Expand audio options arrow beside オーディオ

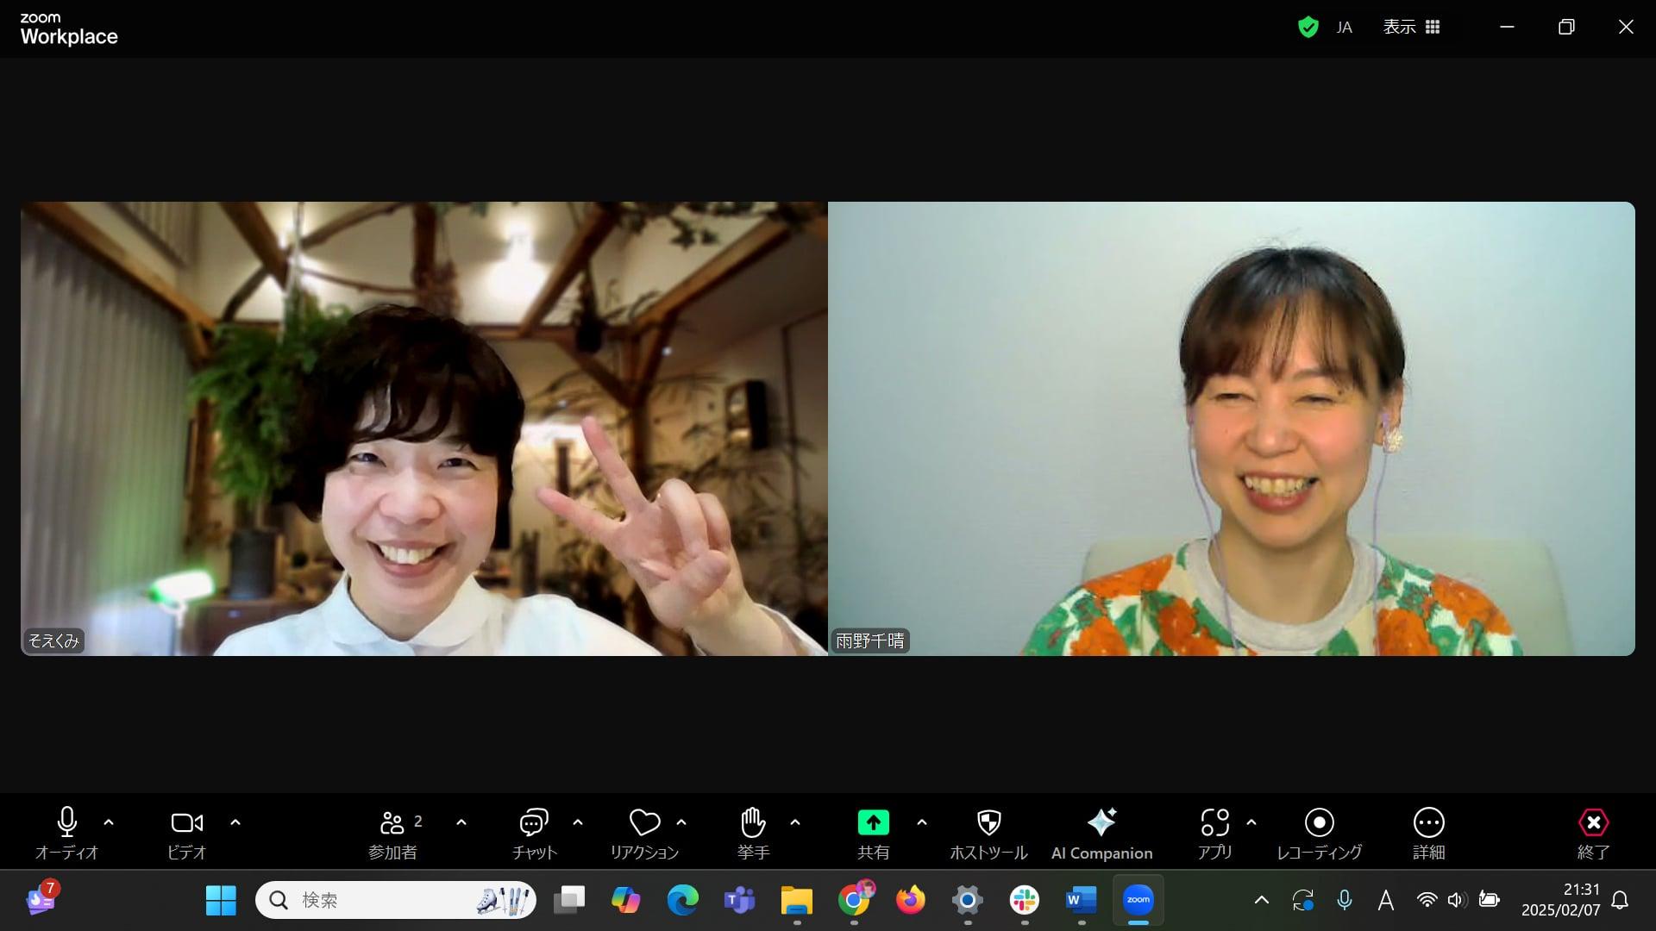[x=109, y=822]
